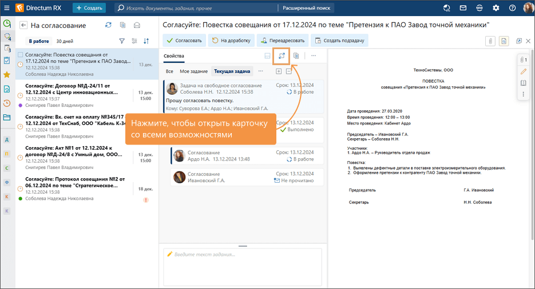Open settings gear in top bar

(496, 8)
